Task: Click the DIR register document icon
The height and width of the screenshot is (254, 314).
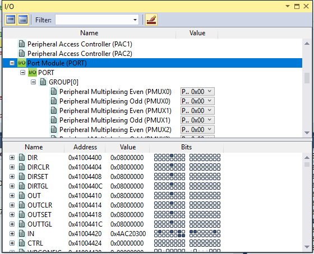Action: tap(22, 157)
